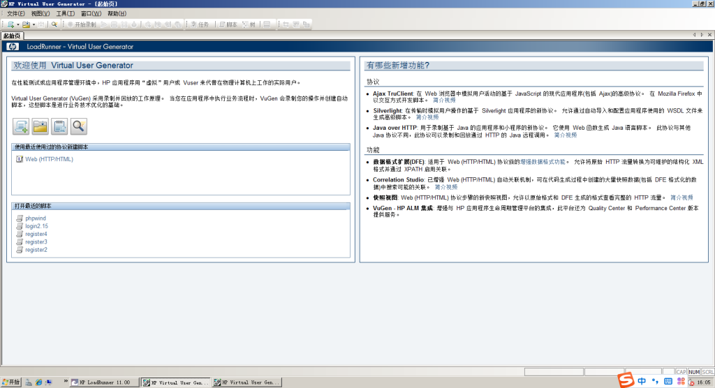Click the server manager quick launch icon
This screenshot has width=715, height=388.
coord(29,382)
